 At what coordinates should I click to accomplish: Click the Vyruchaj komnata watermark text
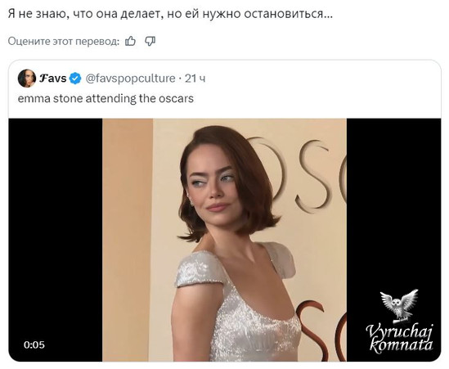pos(400,339)
